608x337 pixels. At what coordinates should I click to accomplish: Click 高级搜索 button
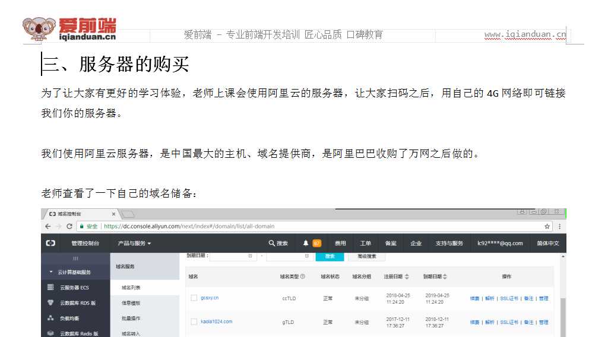click(366, 256)
